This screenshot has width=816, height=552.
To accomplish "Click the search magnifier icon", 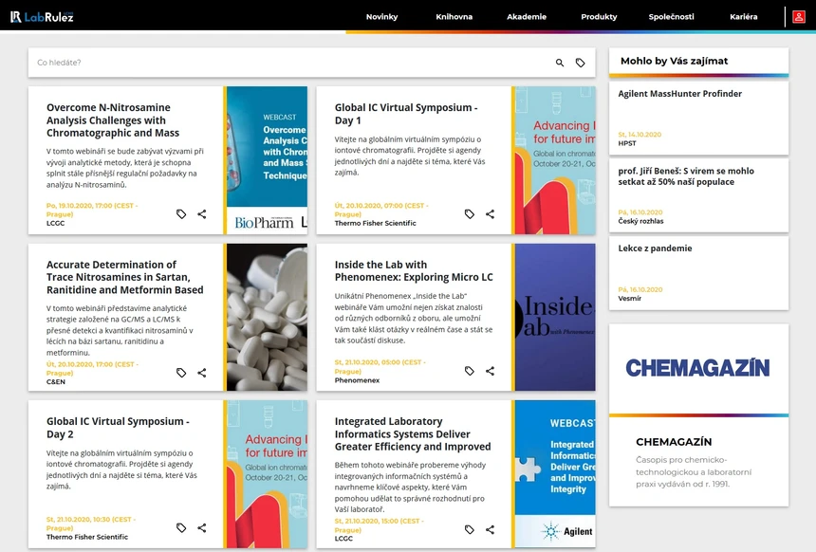I will [x=560, y=63].
